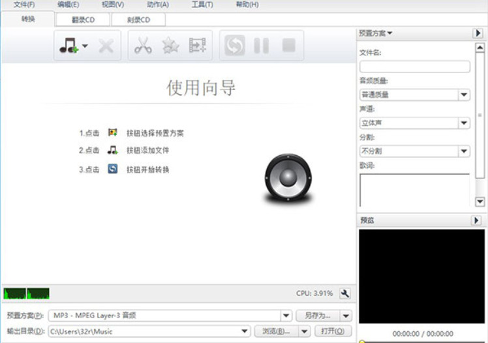Collapse the preset panel with arrow button
The width and height of the screenshot is (488, 343).
point(478,33)
